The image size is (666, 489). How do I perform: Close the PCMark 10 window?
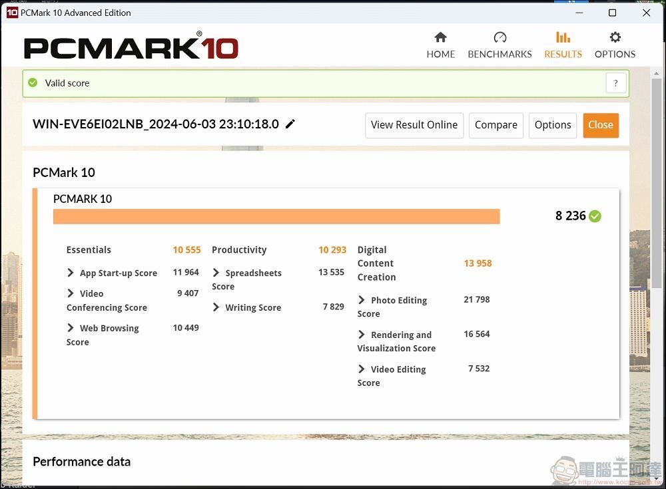click(646, 13)
